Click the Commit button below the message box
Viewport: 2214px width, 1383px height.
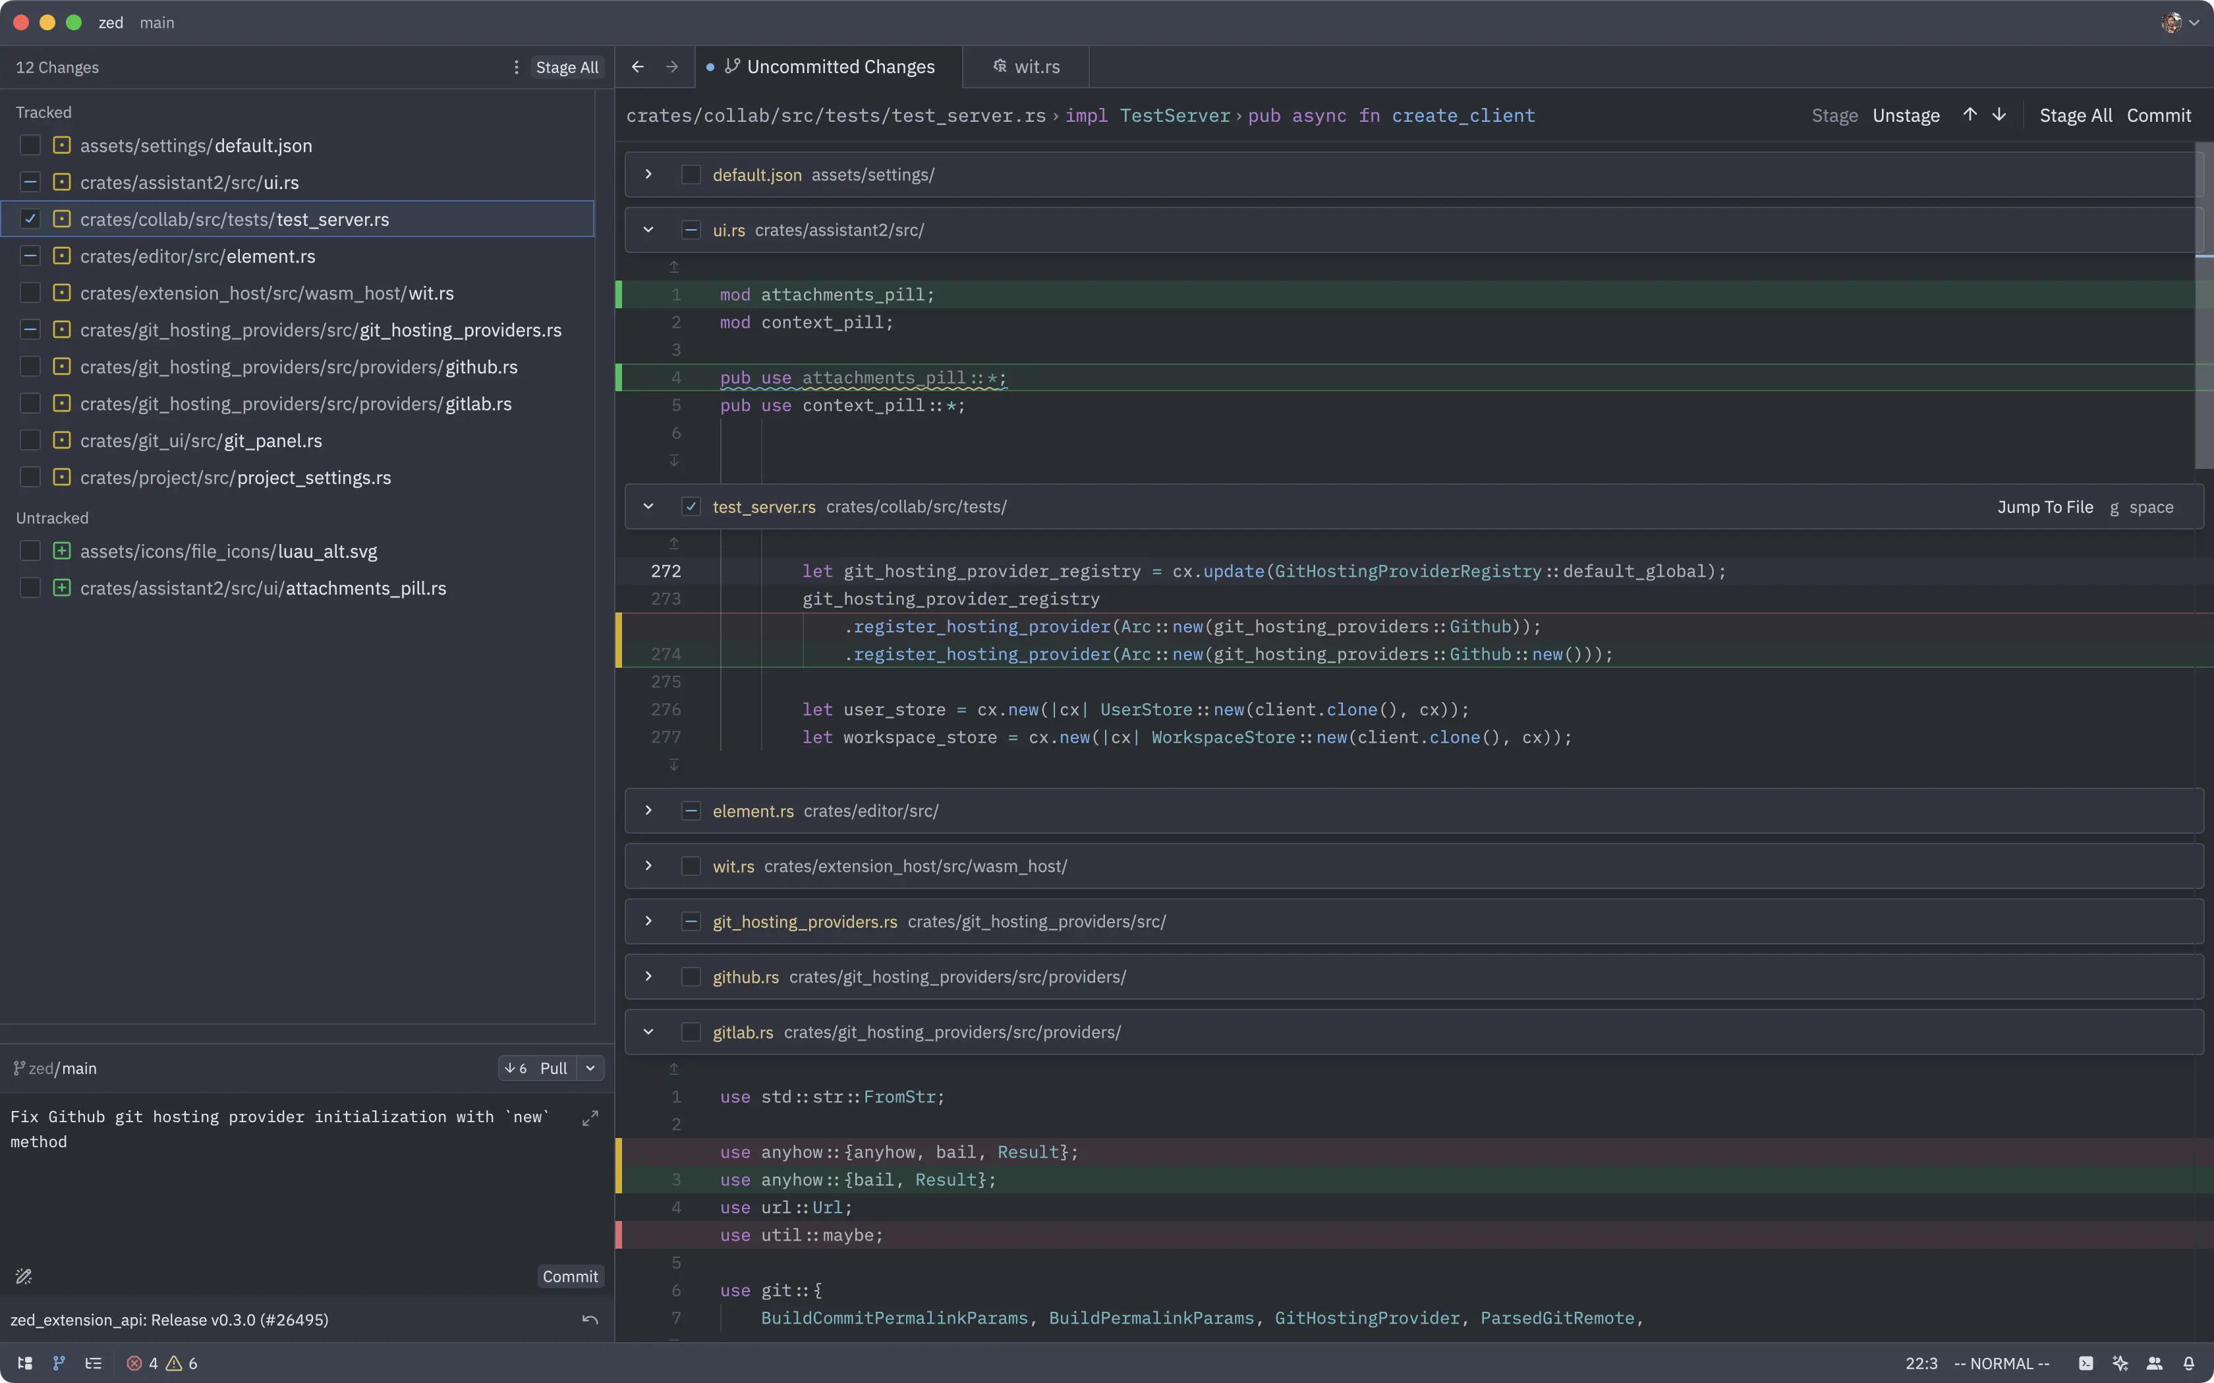click(x=570, y=1276)
